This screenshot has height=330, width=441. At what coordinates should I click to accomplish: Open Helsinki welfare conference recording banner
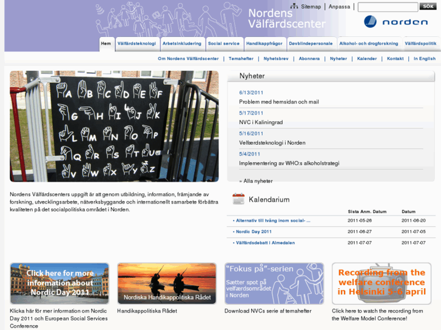click(x=382, y=283)
